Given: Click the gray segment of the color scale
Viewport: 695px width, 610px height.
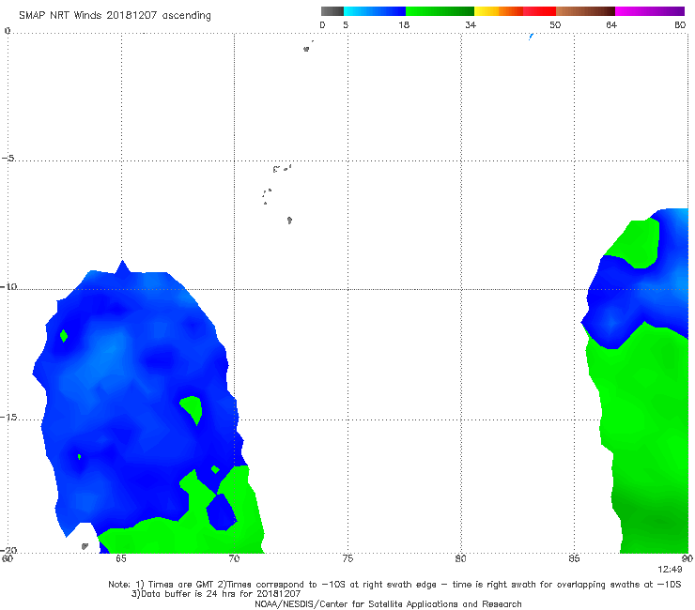Looking at the screenshot, I should 332,11.
